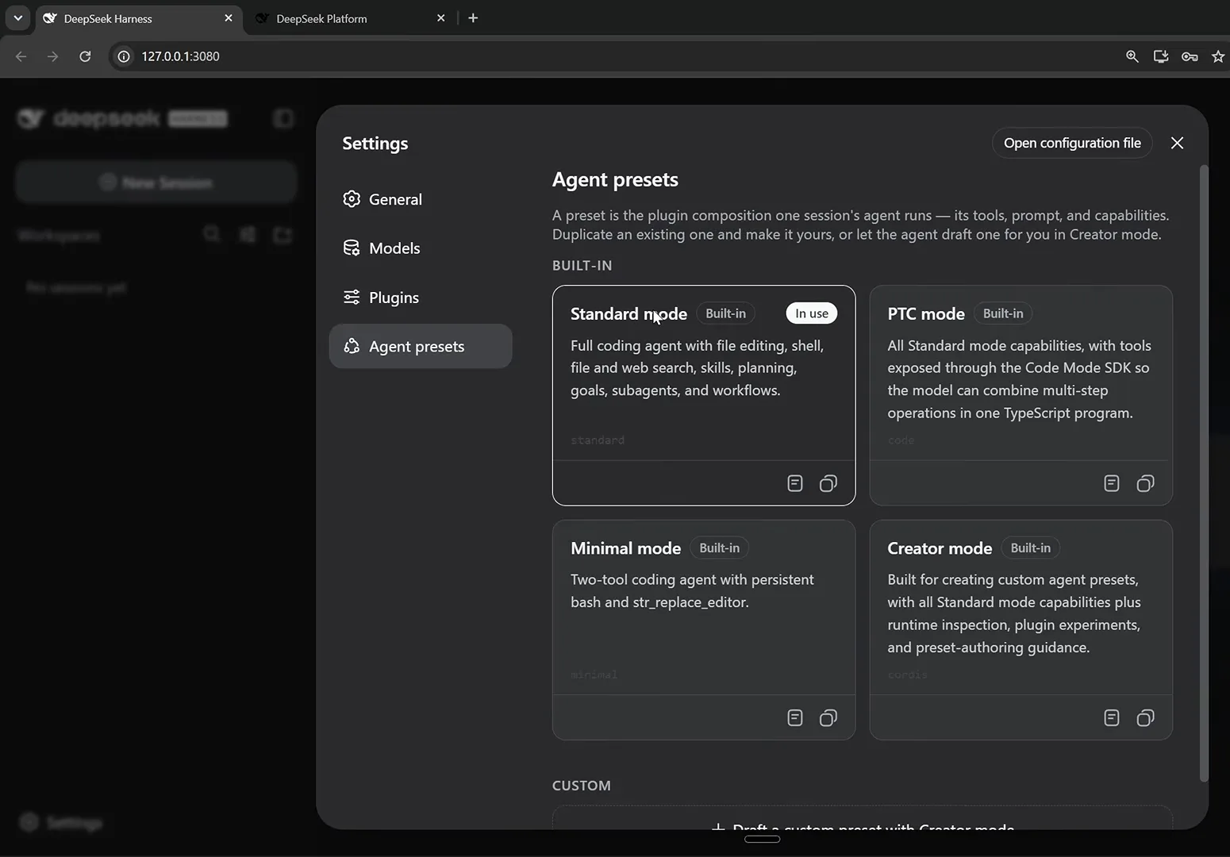This screenshot has width=1230, height=857.
Task: Switch to the DeepSeek Harness browser tab
Action: (138, 18)
